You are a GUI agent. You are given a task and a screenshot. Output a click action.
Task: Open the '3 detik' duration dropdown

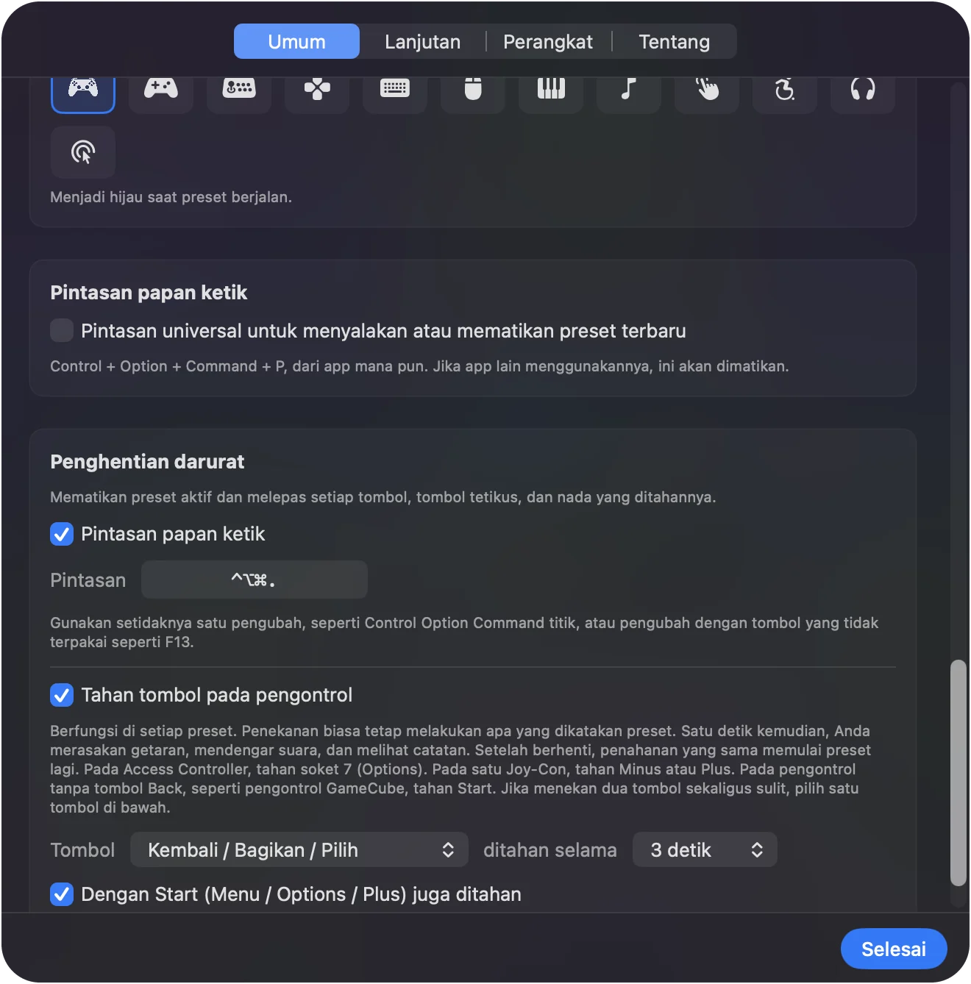[x=705, y=850]
